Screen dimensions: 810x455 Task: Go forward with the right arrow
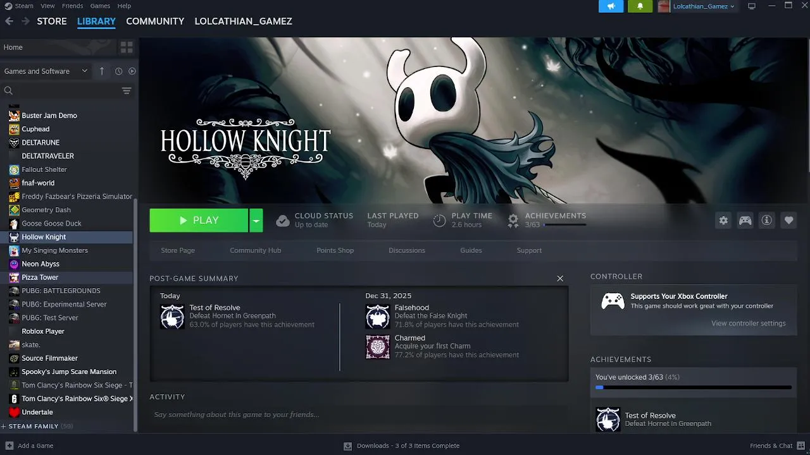click(25, 21)
